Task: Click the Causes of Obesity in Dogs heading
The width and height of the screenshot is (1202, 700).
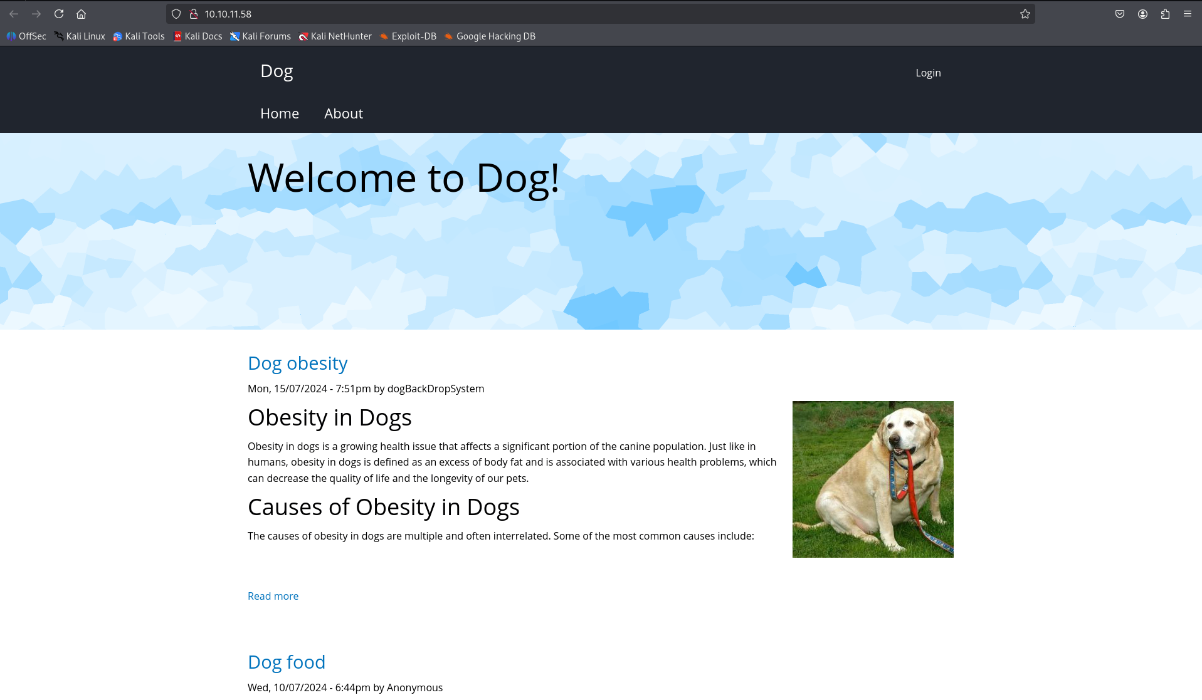Action: 384,507
